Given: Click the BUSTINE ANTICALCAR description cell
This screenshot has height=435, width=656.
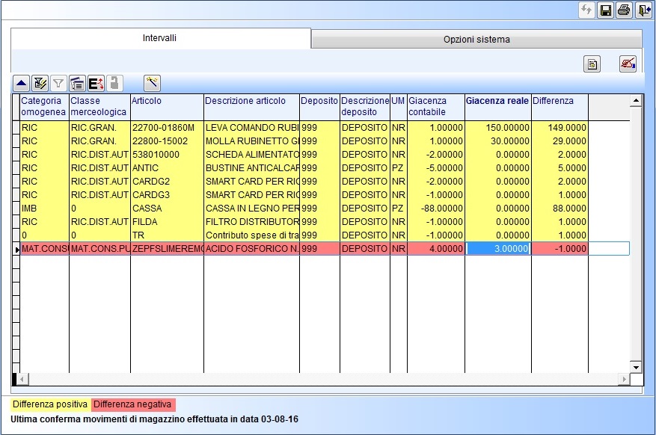Looking at the screenshot, I should [251, 168].
